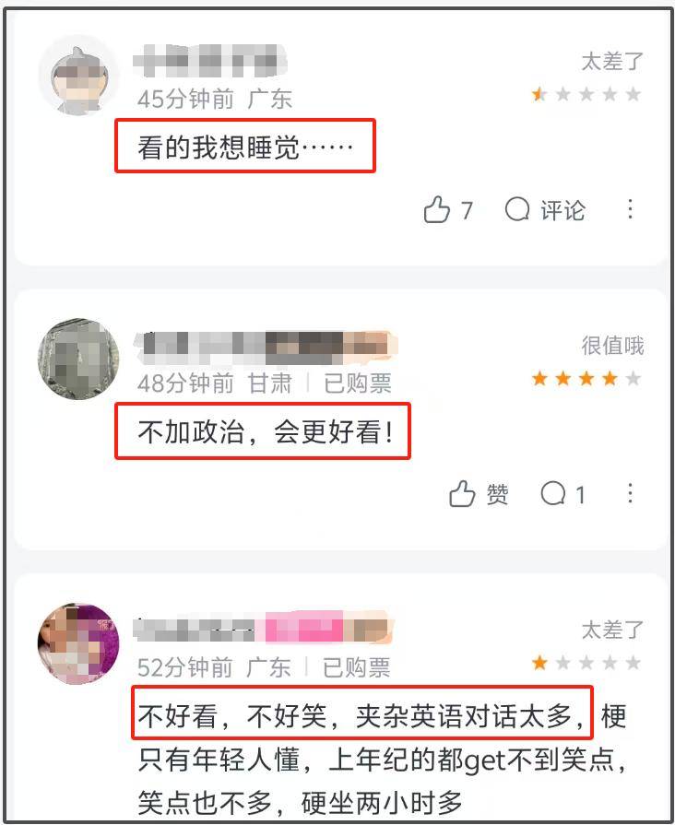Open more options on the 甘肃 review
Image resolution: width=675 pixels, height=825 pixels.
coord(630,493)
